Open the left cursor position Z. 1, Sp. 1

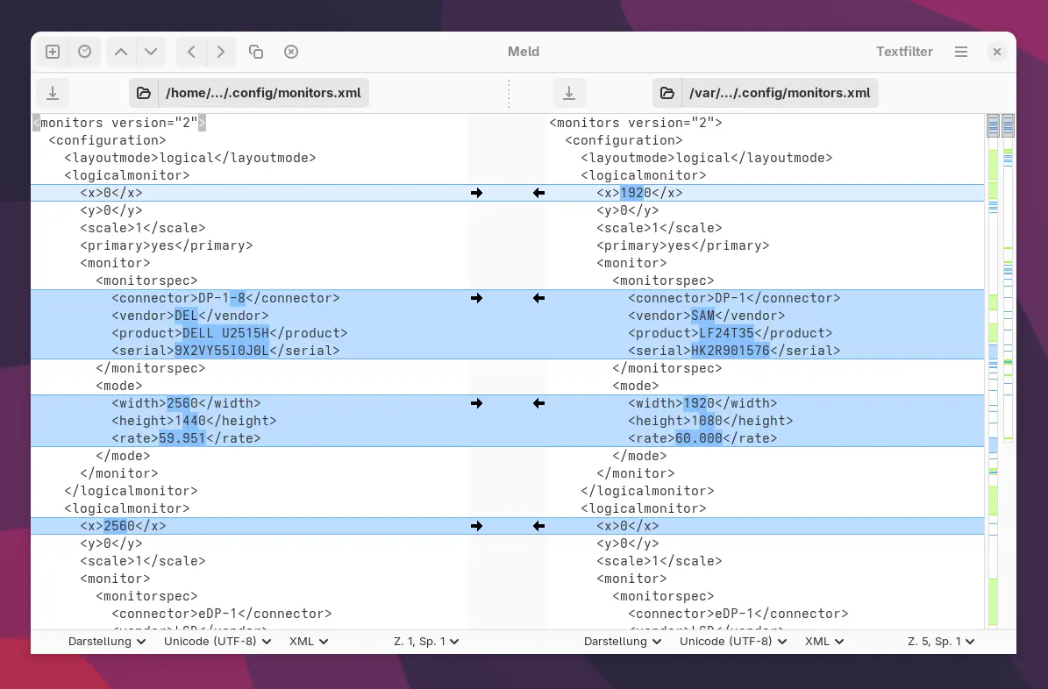click(x=426, y=642)
